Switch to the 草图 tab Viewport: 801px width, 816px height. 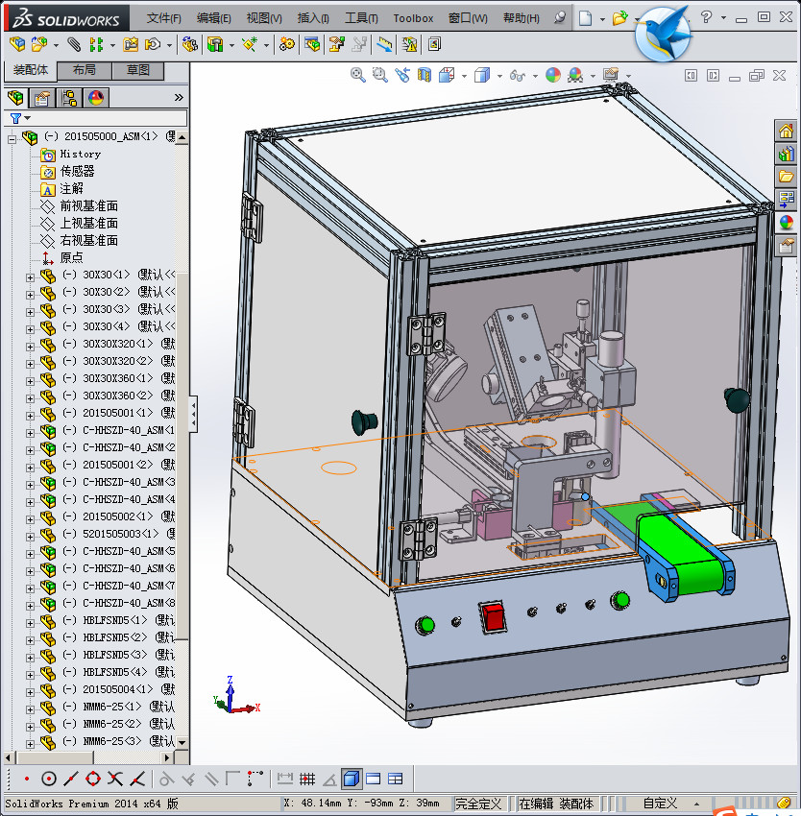click(x=138, y=70)
